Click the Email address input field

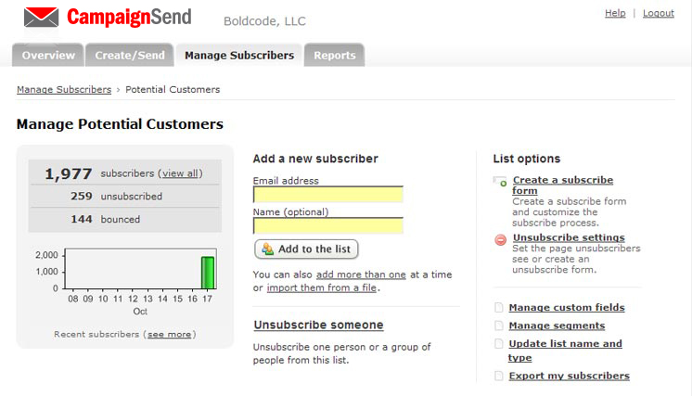(327, 195)
